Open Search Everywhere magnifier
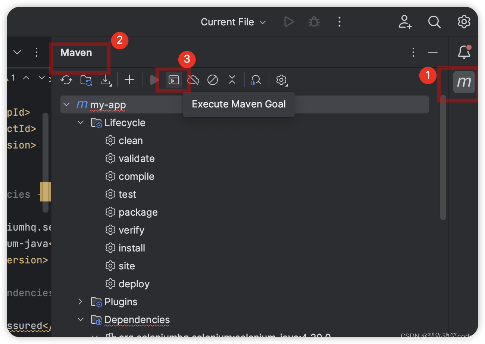Viewport: 485px width, 344px height. [x=434, y=22]
